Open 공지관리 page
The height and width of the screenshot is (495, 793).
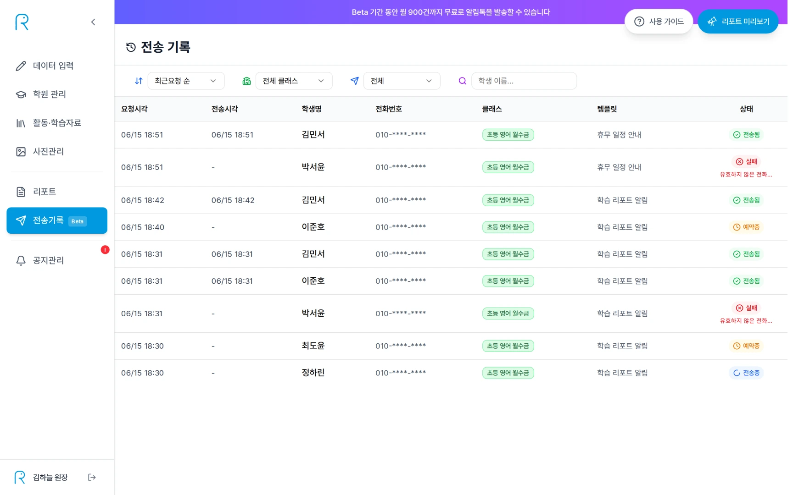[x=57, y=260]
